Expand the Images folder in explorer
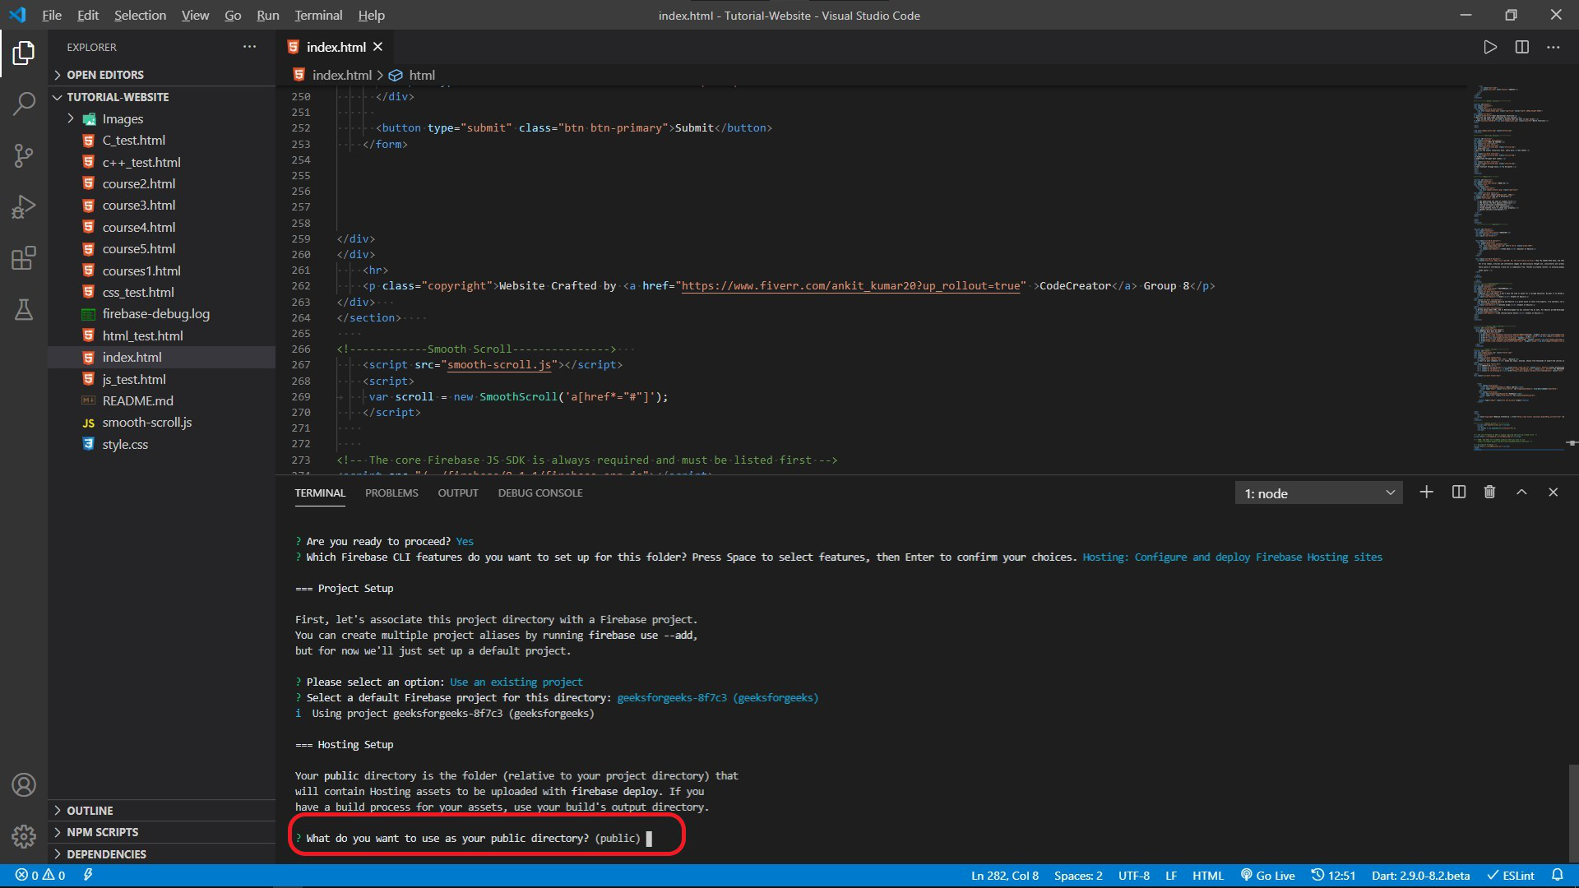 (123, 119)
